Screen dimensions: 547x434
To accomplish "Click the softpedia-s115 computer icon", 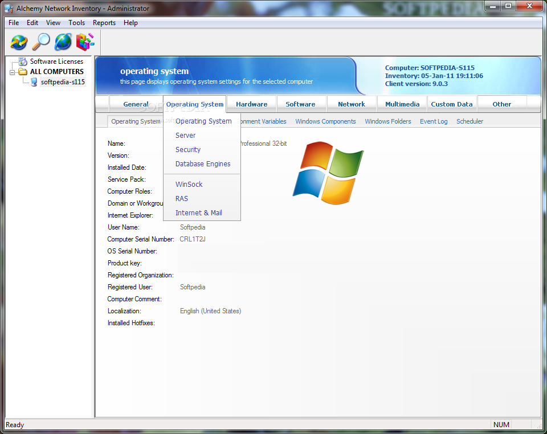I will [x=34, y=82].
